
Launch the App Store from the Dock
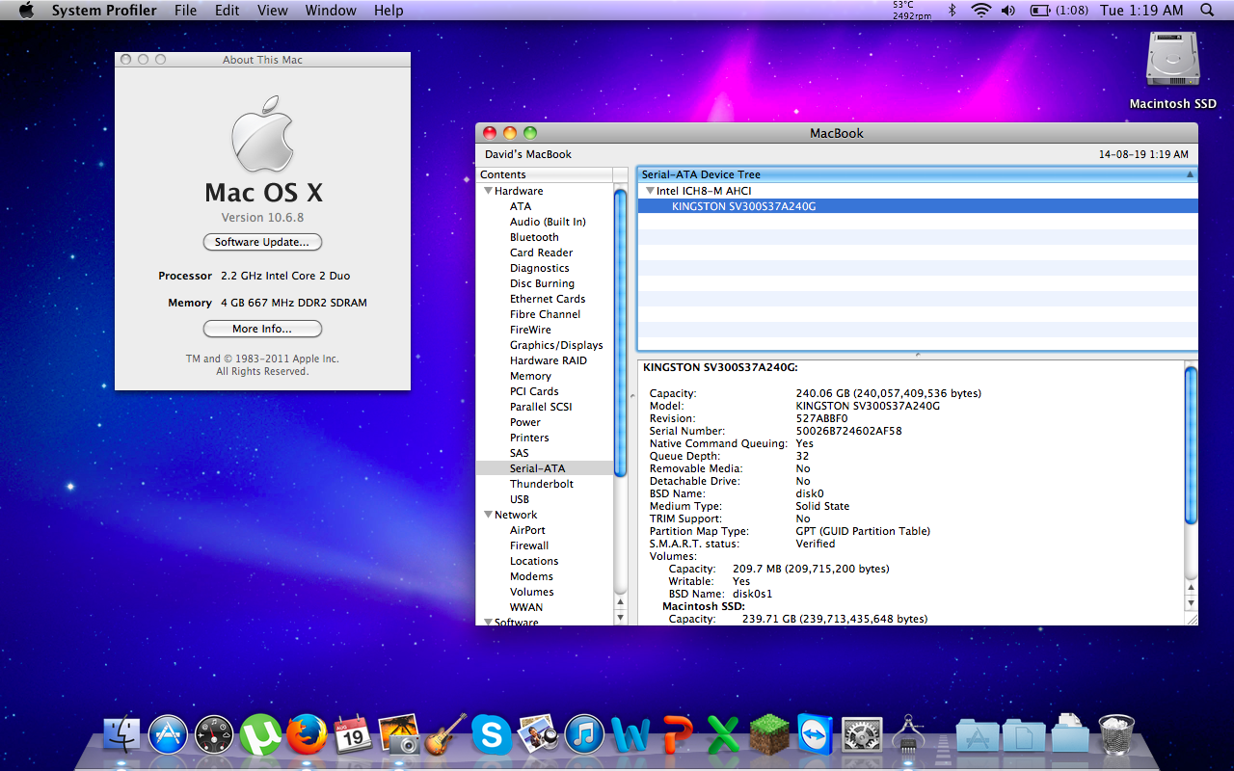[168, 734]
